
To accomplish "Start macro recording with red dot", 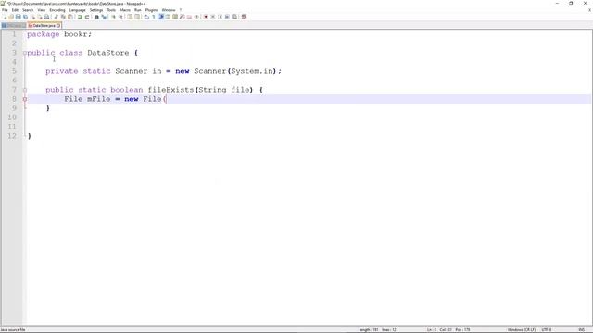I will 206,17.
